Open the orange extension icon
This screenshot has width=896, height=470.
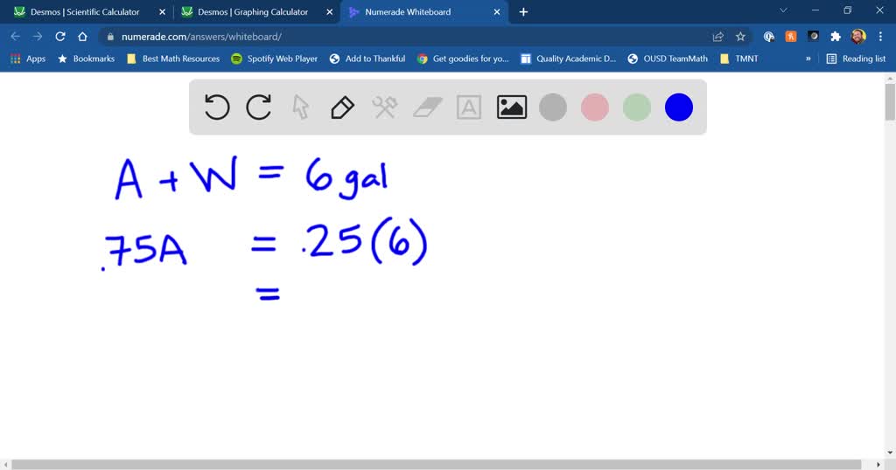791,37
